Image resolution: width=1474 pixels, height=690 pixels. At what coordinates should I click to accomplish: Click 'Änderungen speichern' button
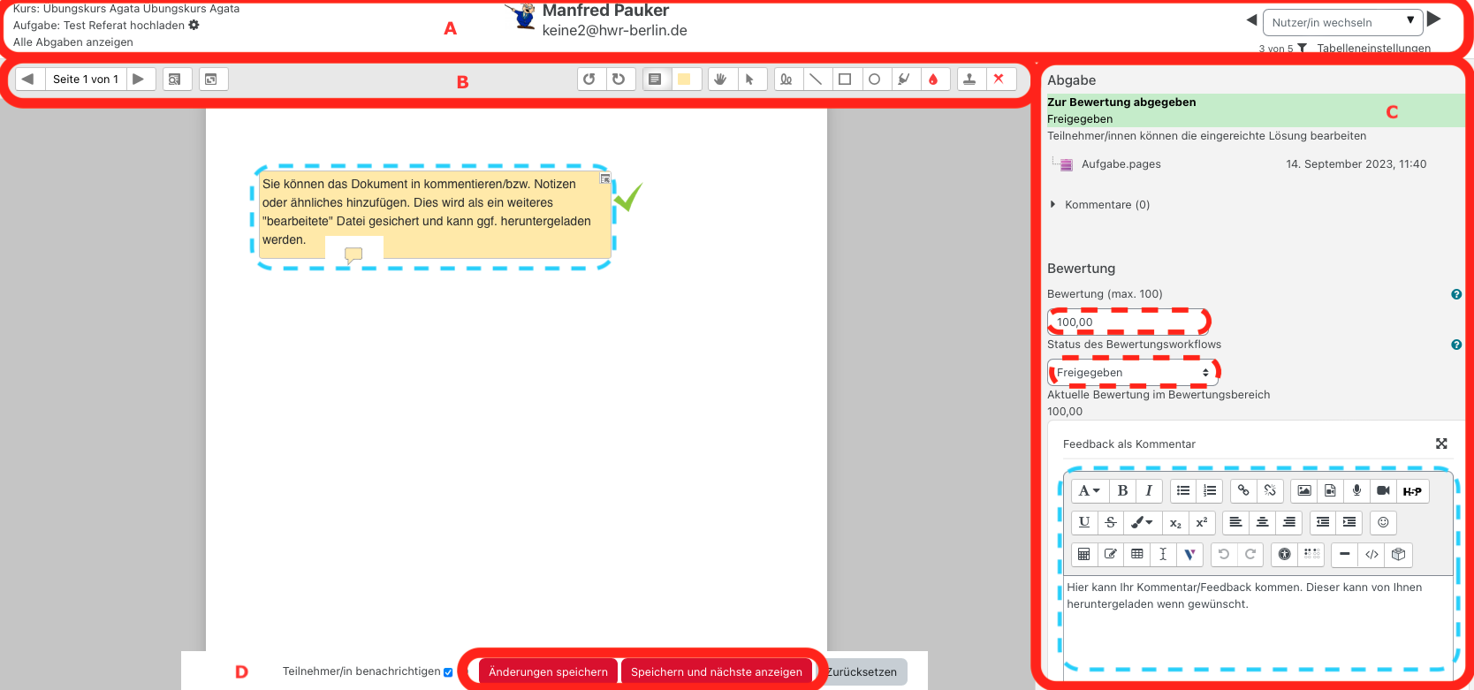click(x=548, y=672)
